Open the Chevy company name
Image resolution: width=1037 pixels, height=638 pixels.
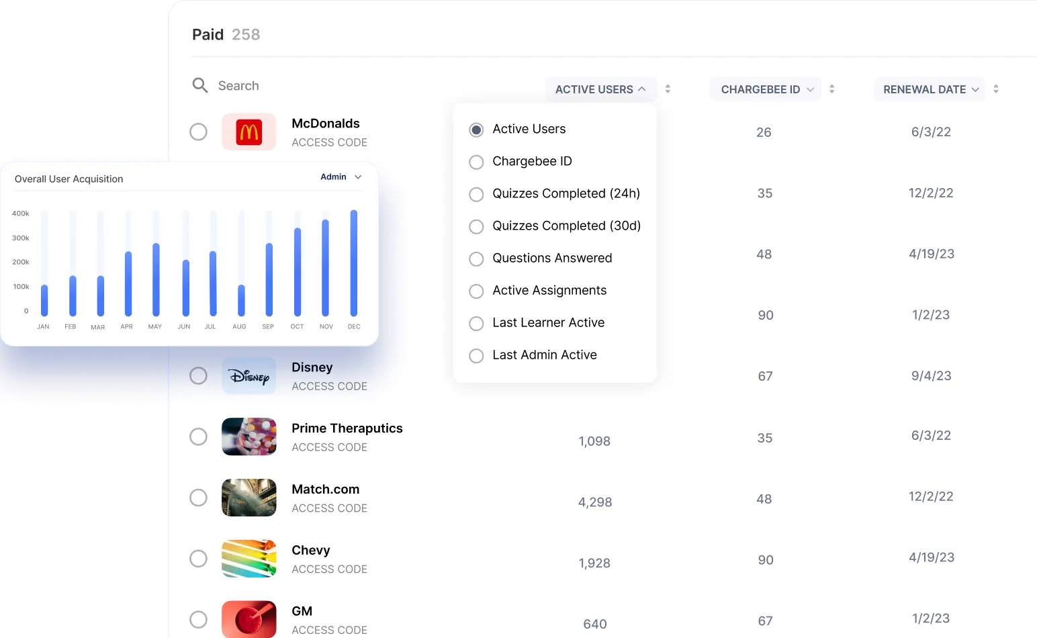click(311, 551)
